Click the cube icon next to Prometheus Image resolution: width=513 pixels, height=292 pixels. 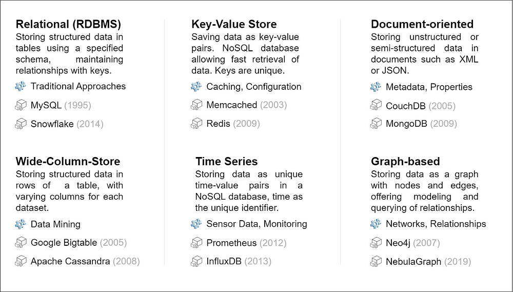click(196, 243)
